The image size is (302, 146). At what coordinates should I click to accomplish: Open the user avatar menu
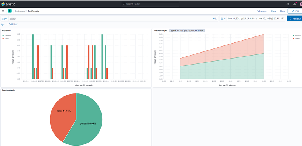pyautogui.click(x=300, y=4)
